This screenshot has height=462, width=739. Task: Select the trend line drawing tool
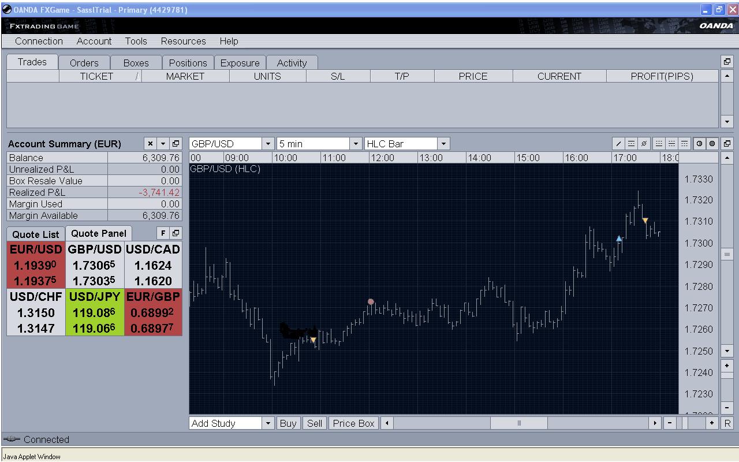[x=618, y=144]
